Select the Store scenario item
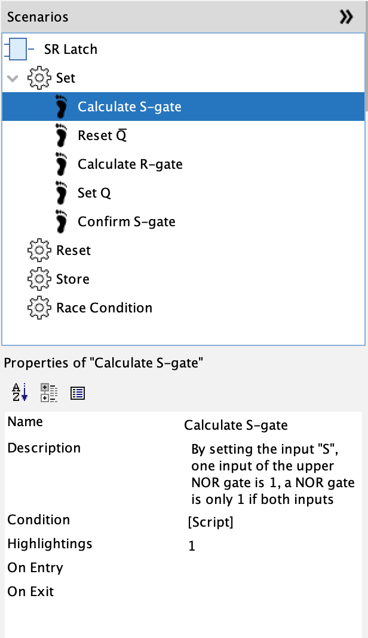This screenshot has height=638, width=368. (73, 279)
